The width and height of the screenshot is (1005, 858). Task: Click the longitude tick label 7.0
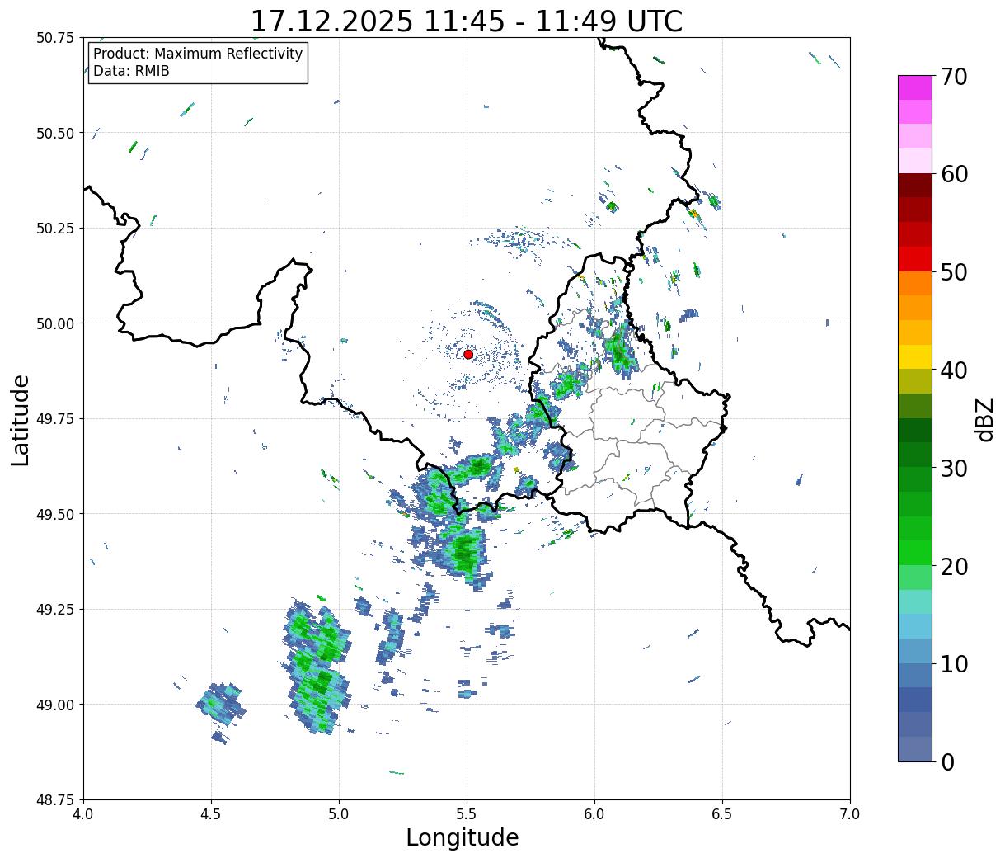pos(851,814)
